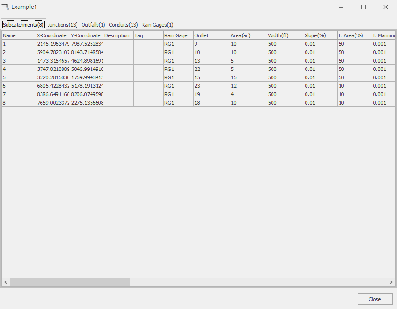
Task: Select Area cell with value 4
Action: tap(248, 94)
